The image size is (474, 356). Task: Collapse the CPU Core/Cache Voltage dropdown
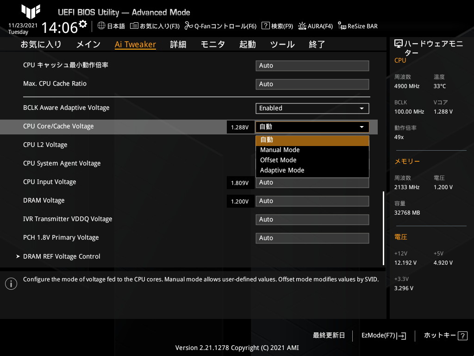click(x=312, y=127)
